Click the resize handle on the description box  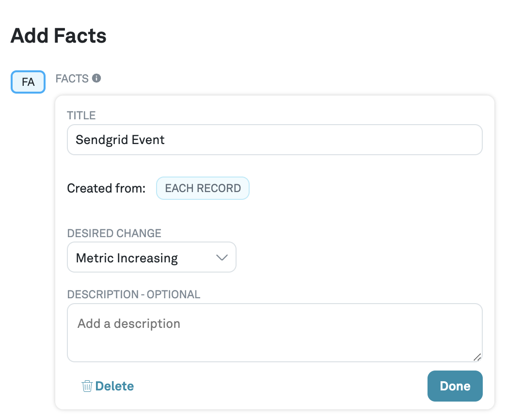[478, 358]
